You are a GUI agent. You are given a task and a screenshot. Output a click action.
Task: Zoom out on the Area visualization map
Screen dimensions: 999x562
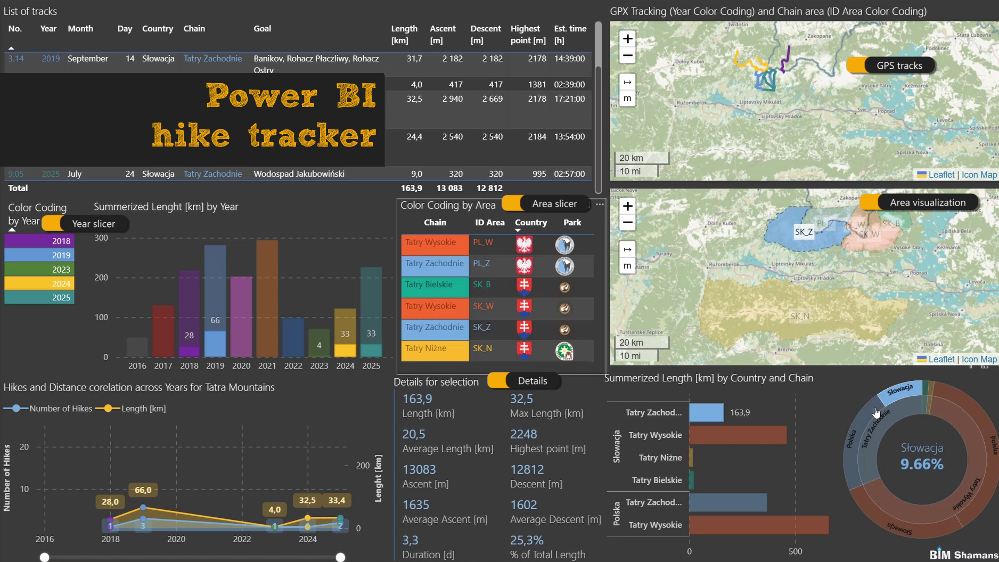(627, 223)
